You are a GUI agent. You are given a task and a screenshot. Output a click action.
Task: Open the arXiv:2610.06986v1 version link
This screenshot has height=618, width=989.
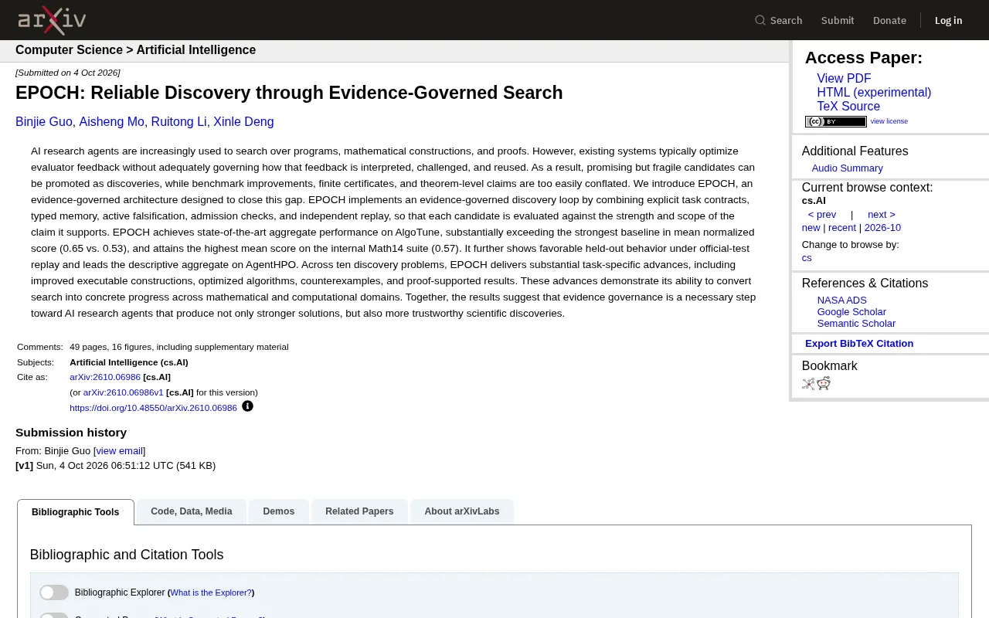pyautogui.click(x=124, y=392)
